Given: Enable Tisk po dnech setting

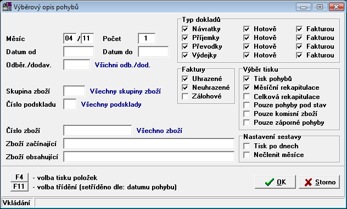Looking at the screenshot, I should pyautogui.click(x=247, y=146).
